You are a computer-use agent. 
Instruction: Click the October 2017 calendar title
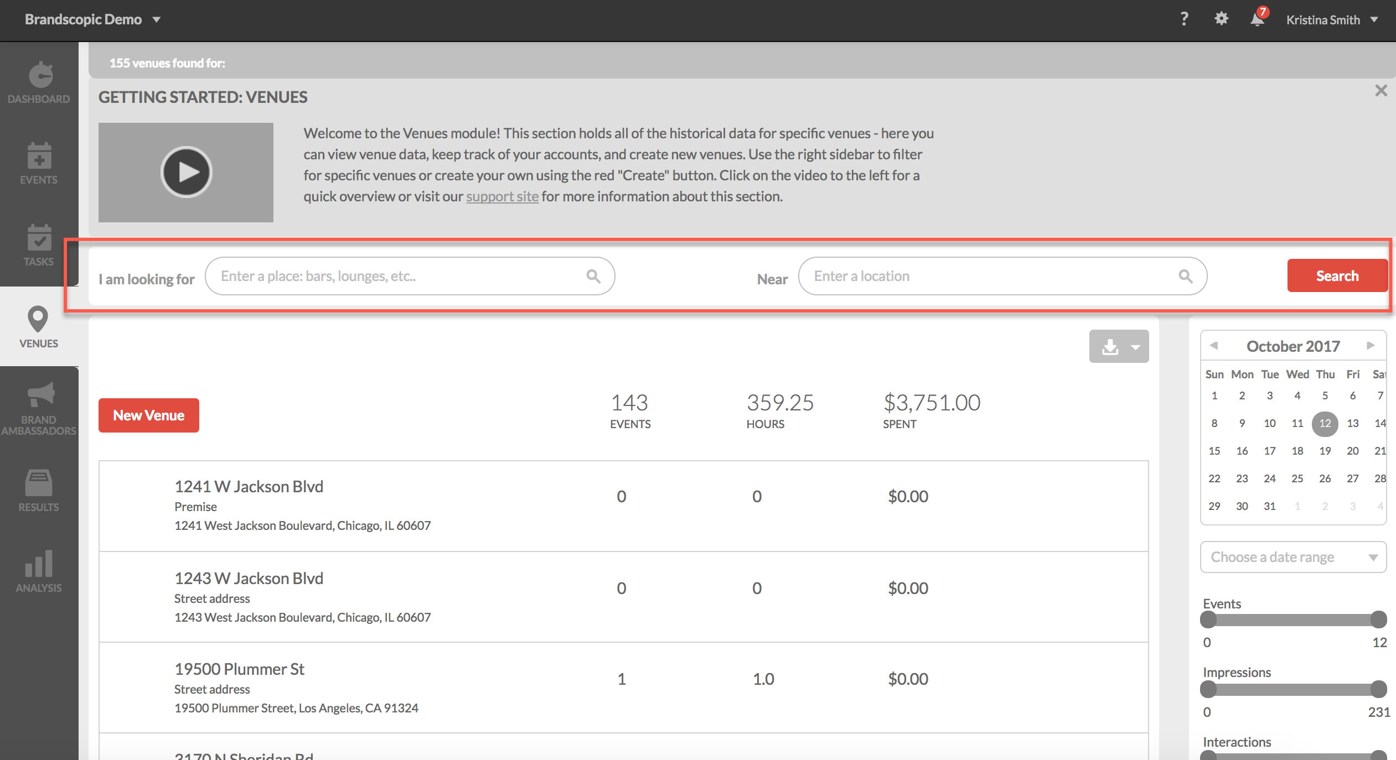click(1293, 346)
